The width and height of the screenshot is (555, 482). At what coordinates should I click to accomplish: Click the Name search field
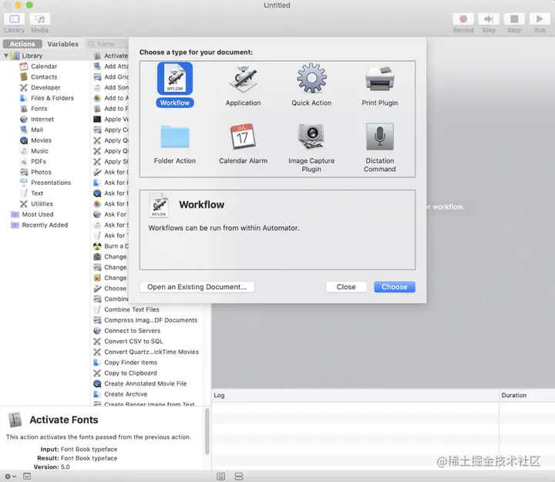click(107, 44)
